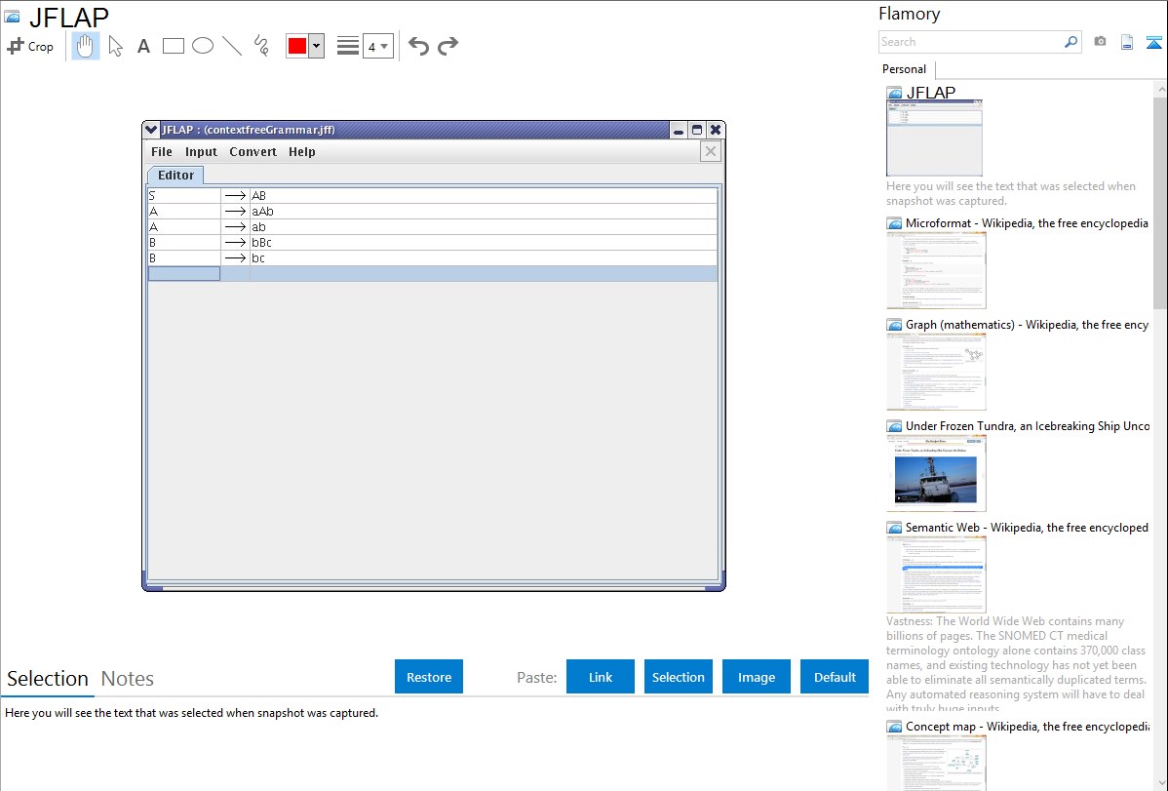The width and height of the screenshot is (1168, 791).
Task: Click the Paste Default button
Action: (835, 677)
